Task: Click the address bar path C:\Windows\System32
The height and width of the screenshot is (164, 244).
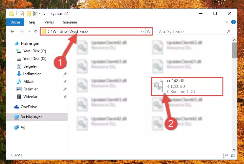Action: (68, 31)
